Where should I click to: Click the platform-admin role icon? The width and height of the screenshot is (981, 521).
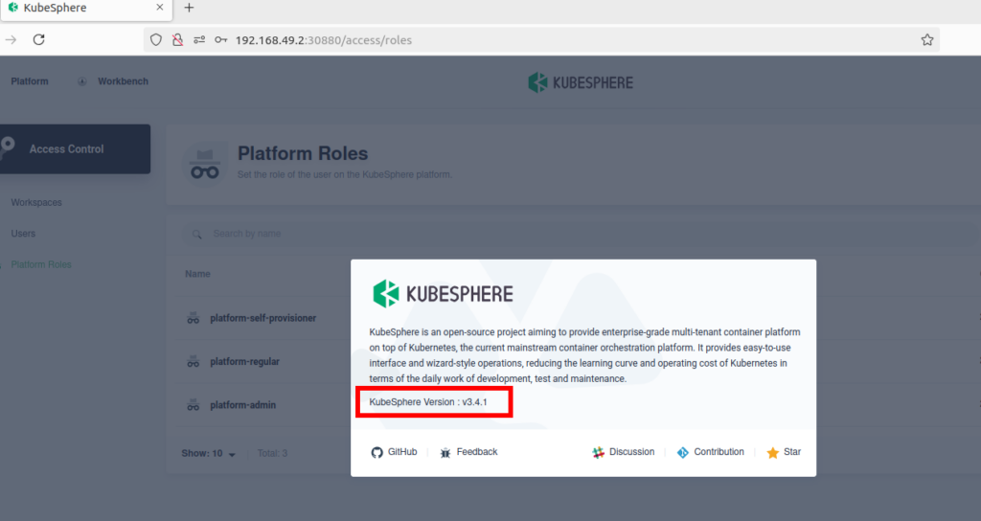194,405
